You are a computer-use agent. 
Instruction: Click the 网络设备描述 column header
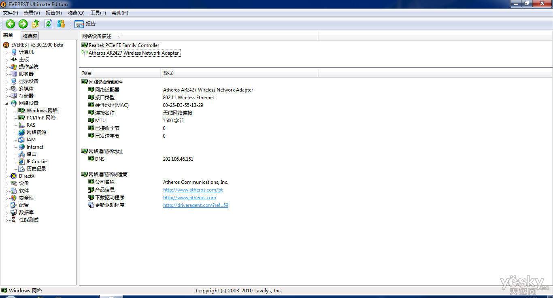pos(199,36)
